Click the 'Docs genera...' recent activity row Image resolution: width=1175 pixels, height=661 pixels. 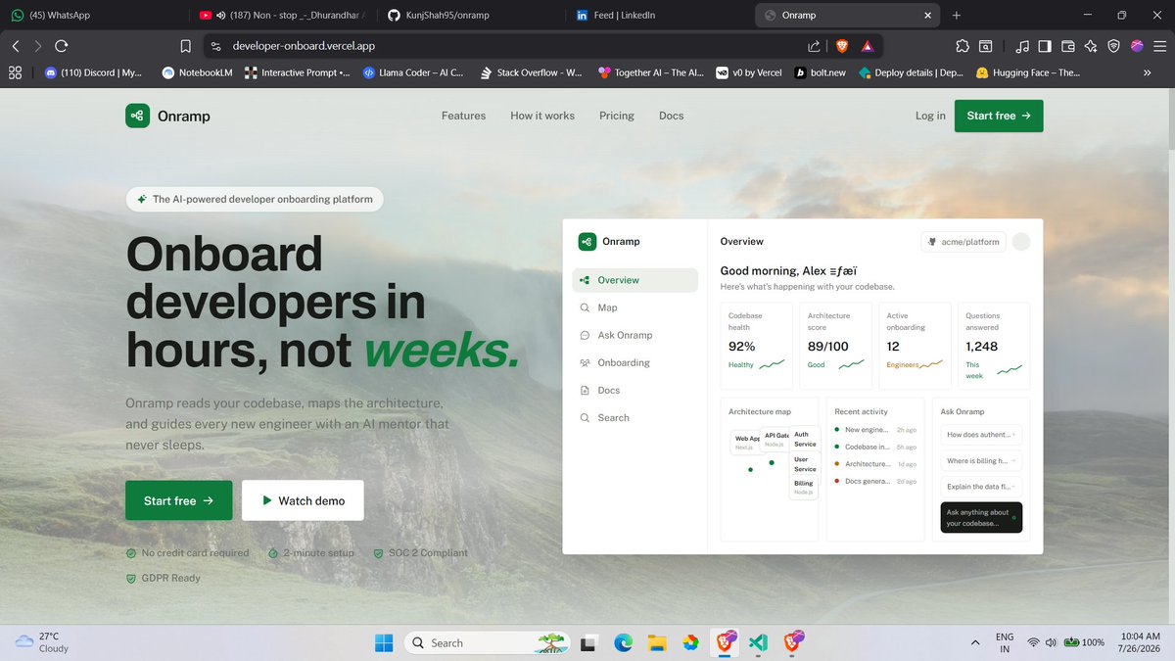click(875, 481)
